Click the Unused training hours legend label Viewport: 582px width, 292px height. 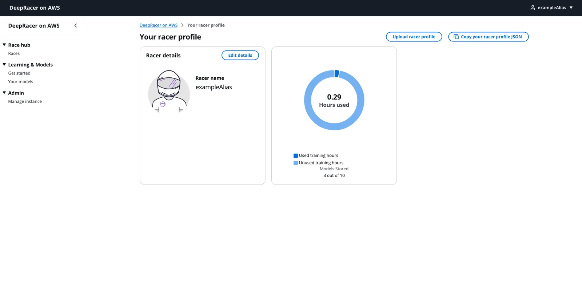pos(321,163)
